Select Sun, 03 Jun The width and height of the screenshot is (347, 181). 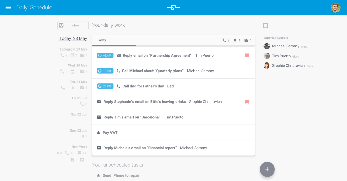[x=79, y=130]
